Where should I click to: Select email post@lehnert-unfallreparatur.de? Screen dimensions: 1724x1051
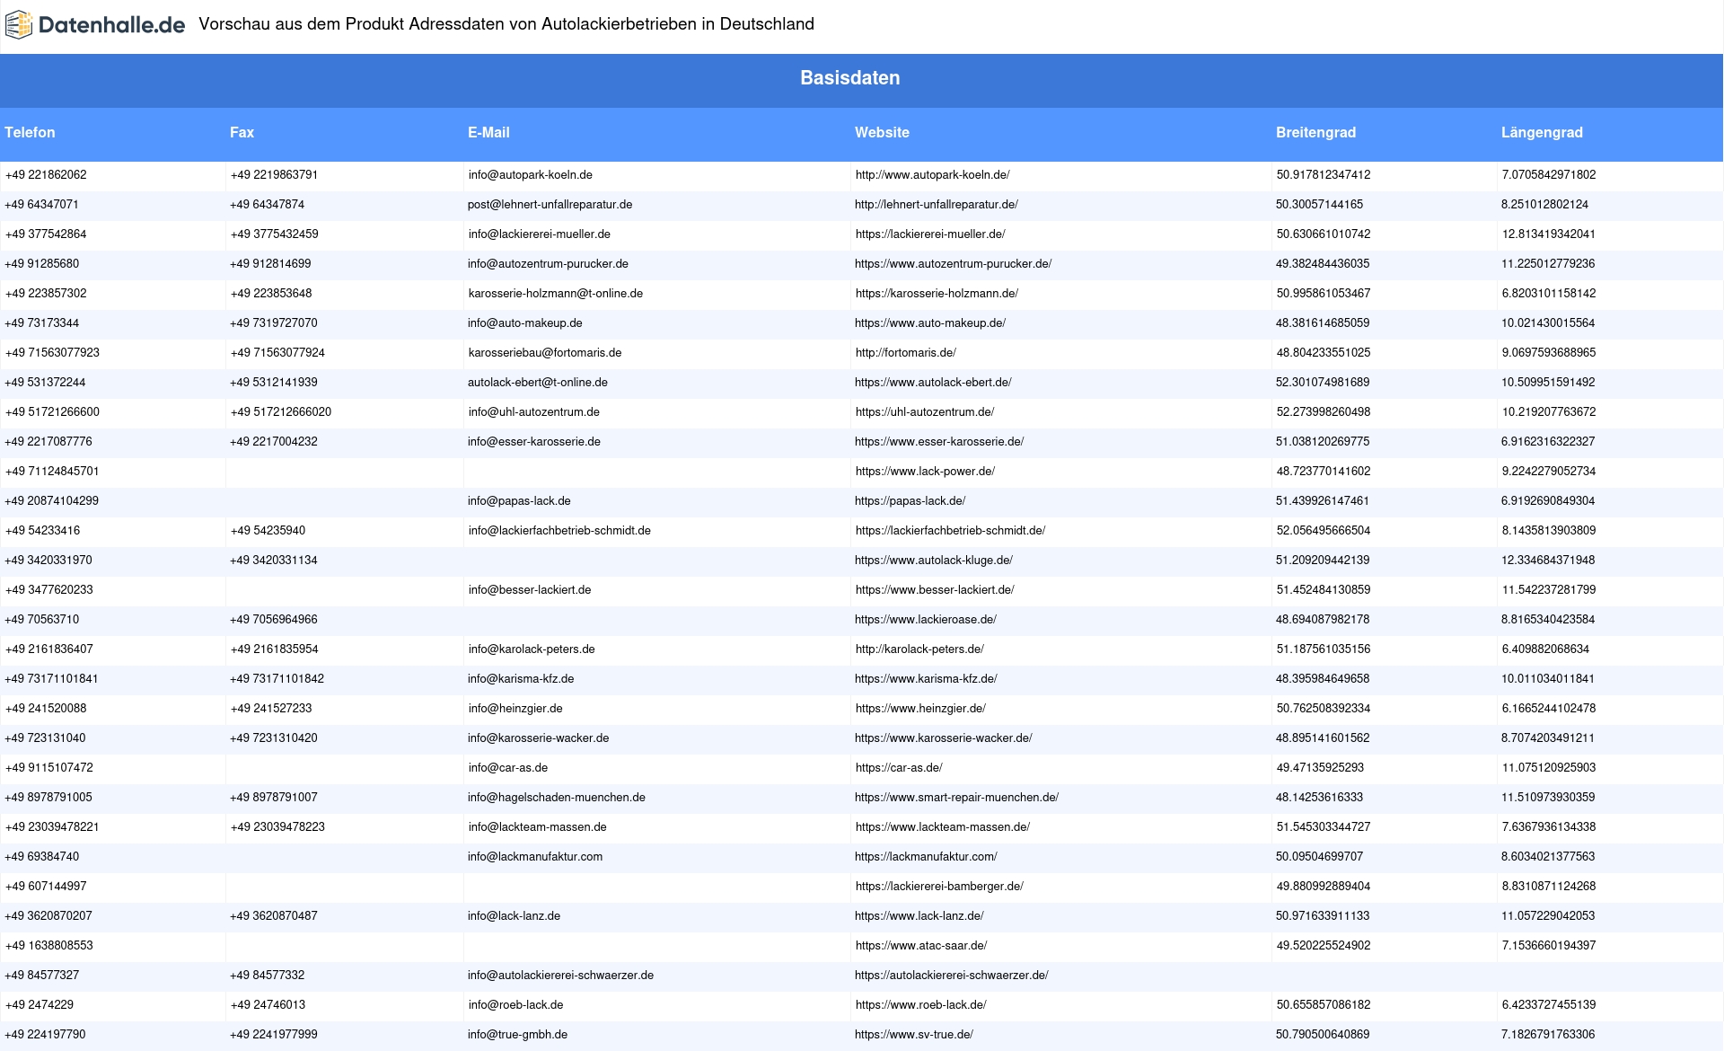[550, 205]
